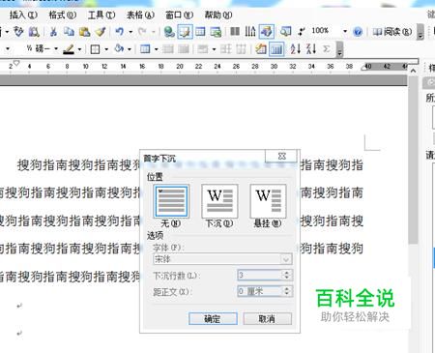This screenshot has width=435, height=353.
Task: Expand standard toolbar options overflow arrow
Action: click(x=420, y=32)
